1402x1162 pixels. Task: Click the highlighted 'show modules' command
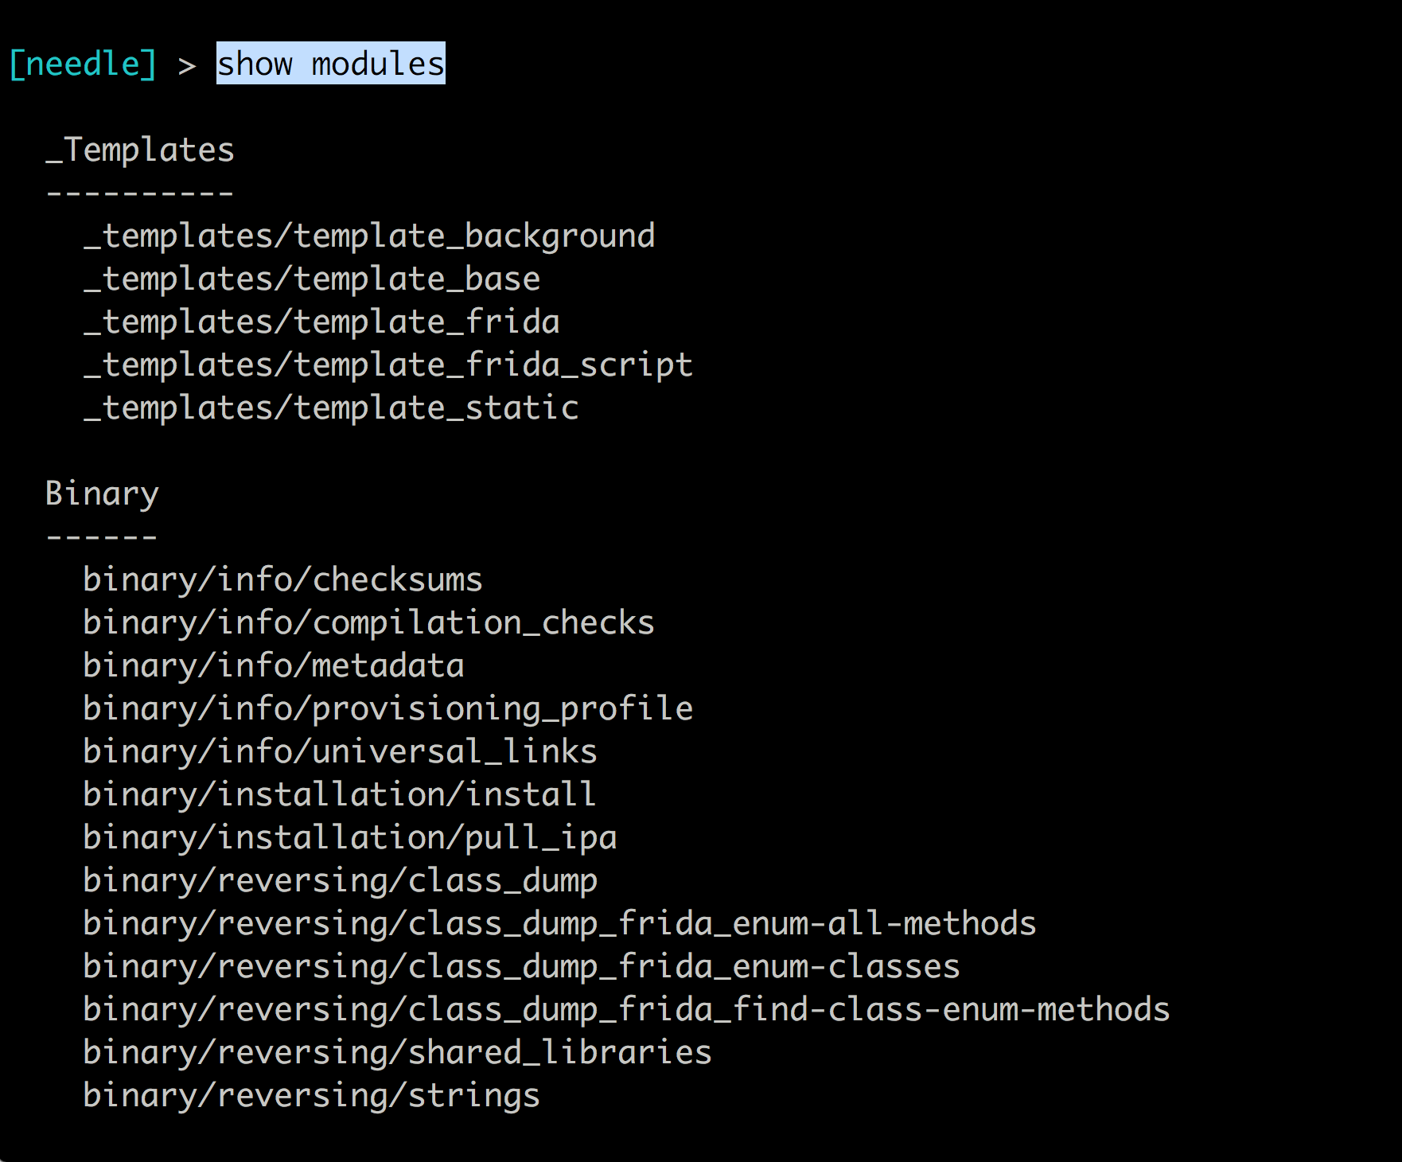click(331, 64)
